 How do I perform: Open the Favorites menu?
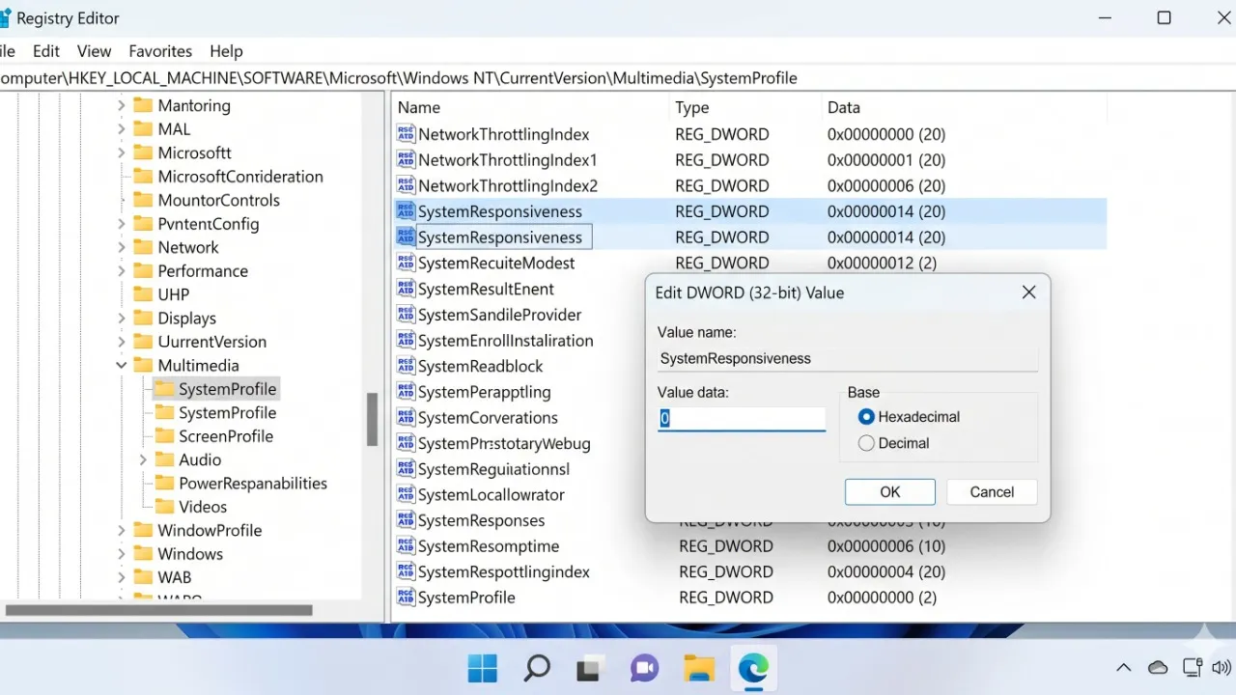pos(160,51)
